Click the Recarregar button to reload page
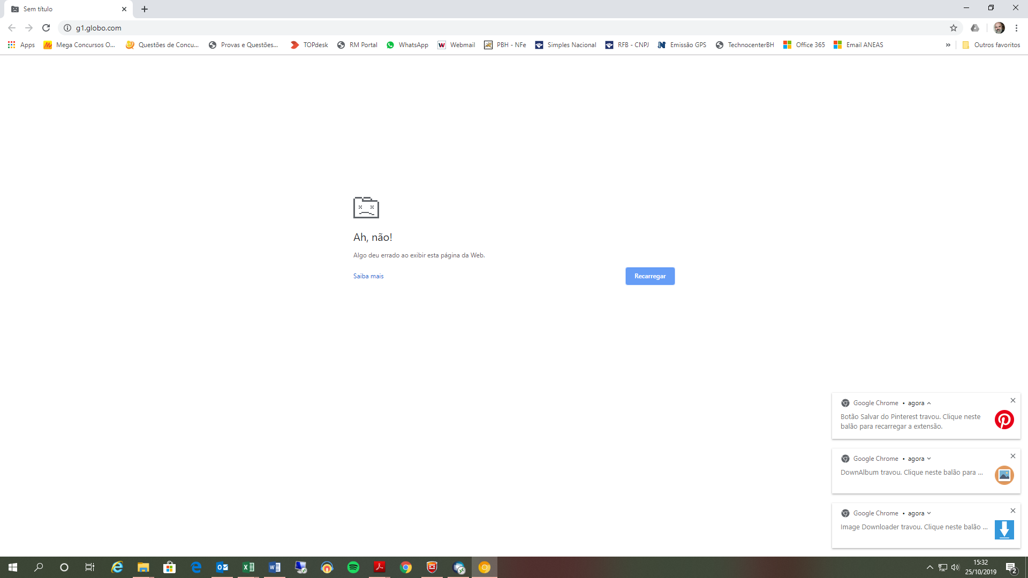The height and width of the screenshot is (578, 1028). point(649,276)
